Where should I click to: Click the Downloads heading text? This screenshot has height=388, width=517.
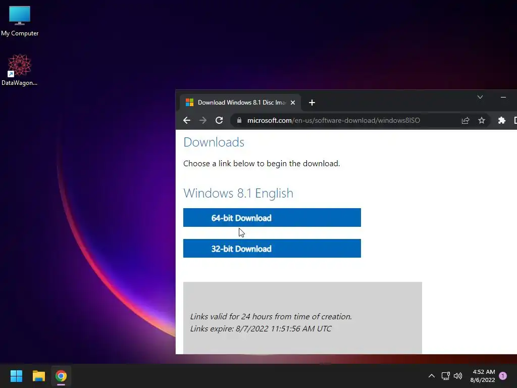pos(214,142)
